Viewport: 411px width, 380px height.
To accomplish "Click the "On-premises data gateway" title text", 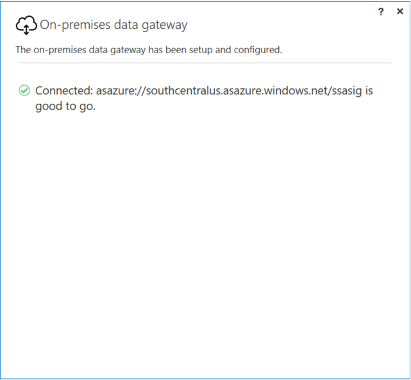I will (113, 25).
